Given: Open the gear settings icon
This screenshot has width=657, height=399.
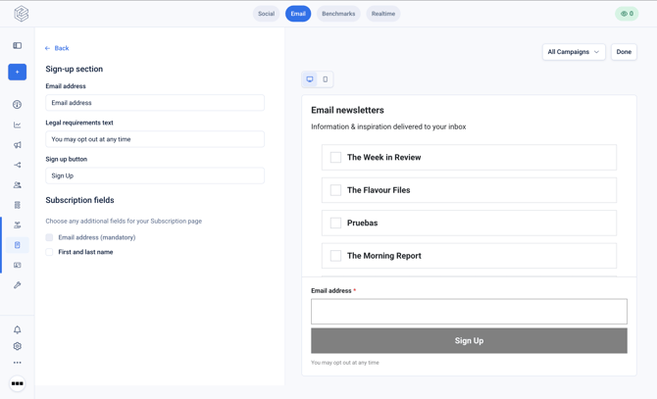Looking at the screenshot, I should click(x=18, y=346).
